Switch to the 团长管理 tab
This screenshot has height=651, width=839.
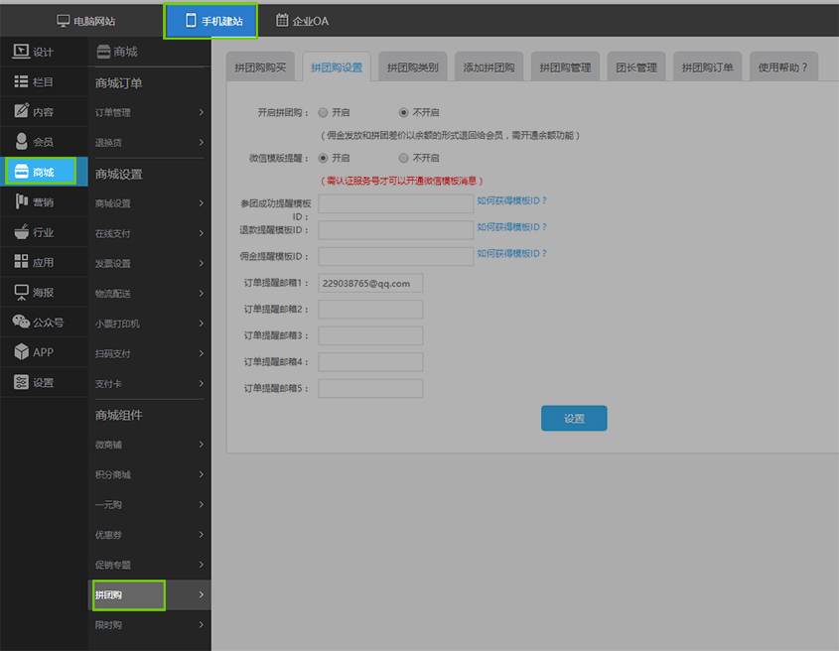pyautogui.click(x=636, y=66)
